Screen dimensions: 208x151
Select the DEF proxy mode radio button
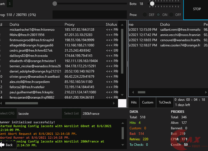pos(145,15)
